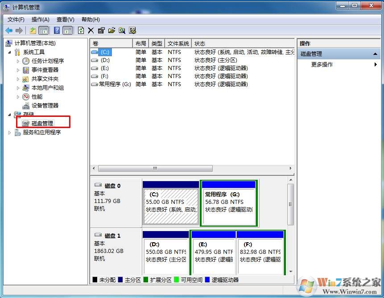This screenshot has width=384, height=298.
Task: Click the Refresh toolbar icon
Action: pos(81,31)
